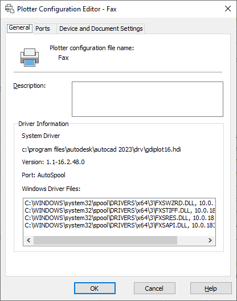Select the FXSWZRD.DLL driver file line

click(120, 203)
